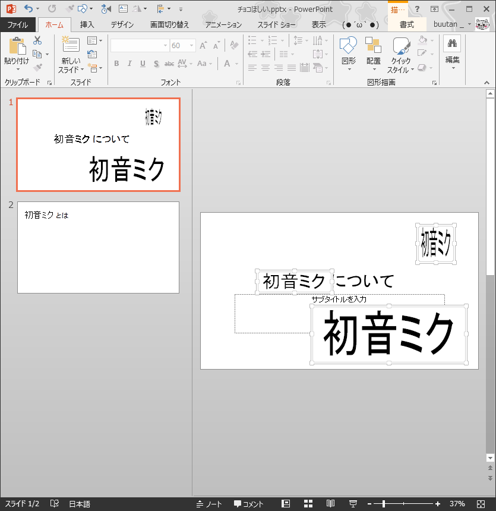
Task: Click the Quick Styles icon
Action: [x=401, y=46]
